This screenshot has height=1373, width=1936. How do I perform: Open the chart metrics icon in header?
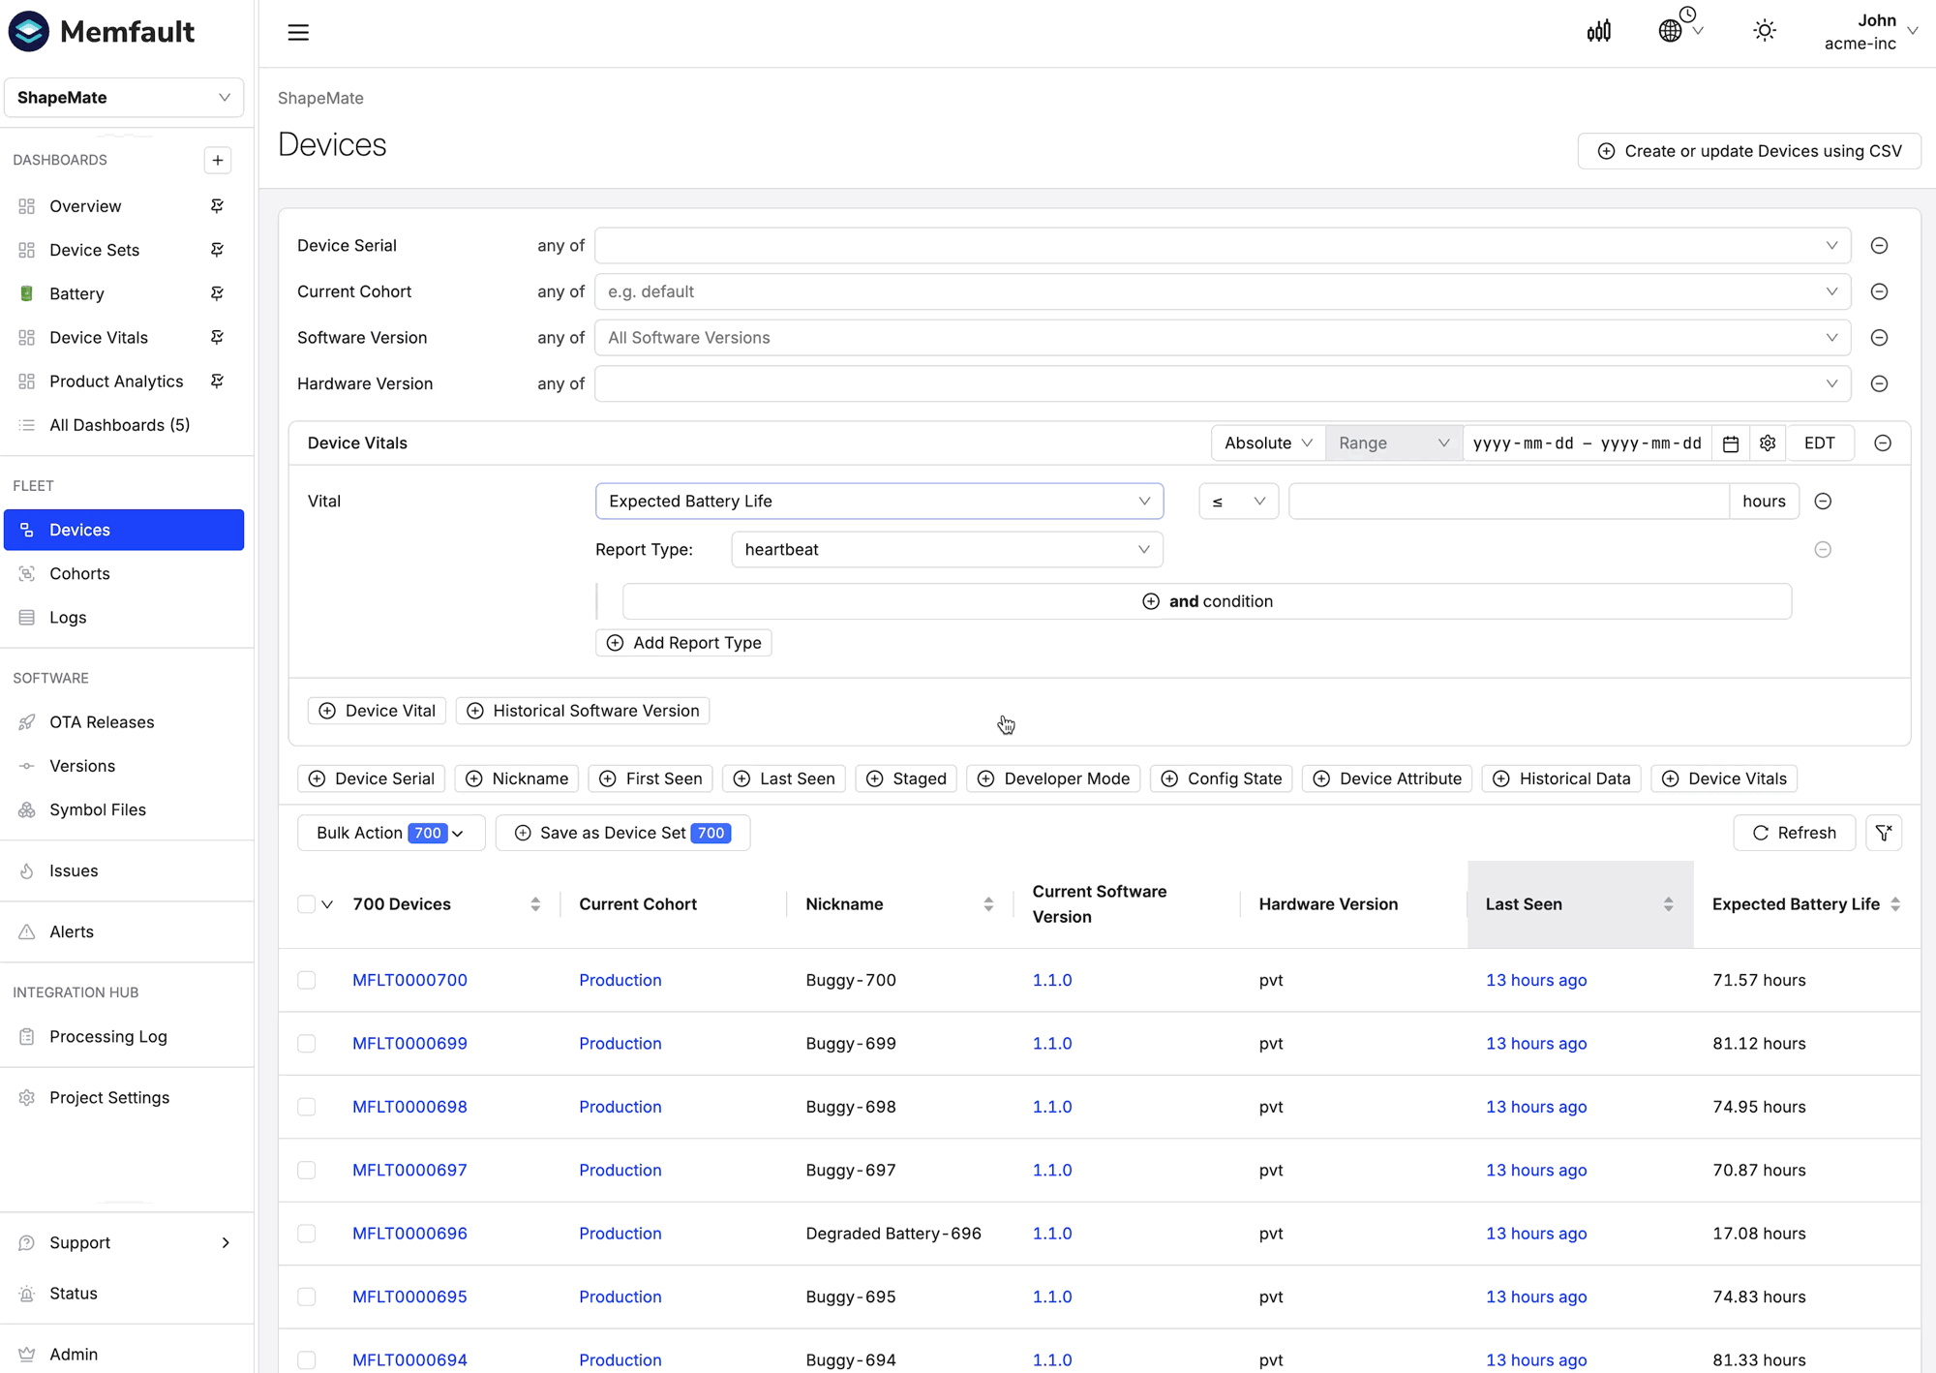coord(1599,32)
